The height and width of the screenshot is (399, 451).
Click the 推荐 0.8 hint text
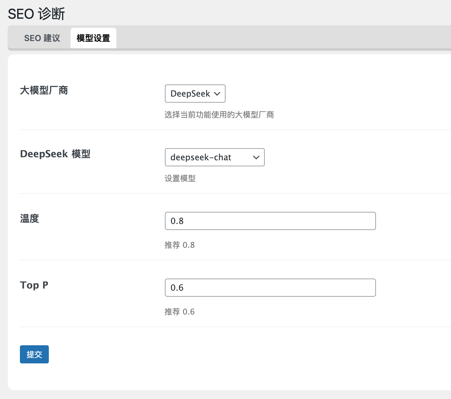(x=180, y=245)
